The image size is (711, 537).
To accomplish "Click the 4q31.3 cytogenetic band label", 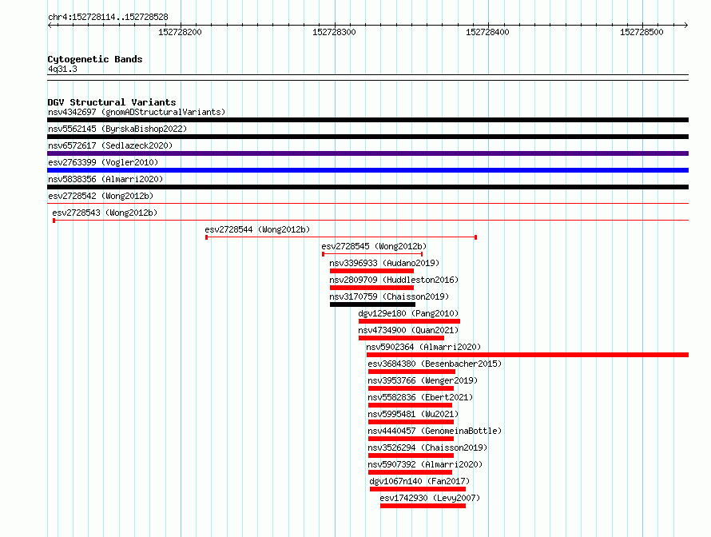I will coord(62,70).
